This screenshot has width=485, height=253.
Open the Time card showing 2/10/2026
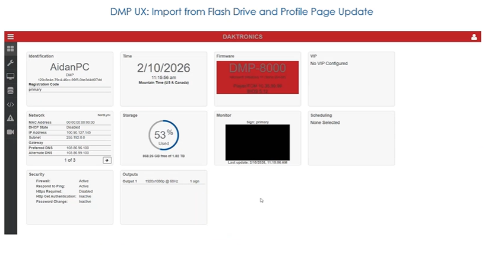[x=164, y=79]
